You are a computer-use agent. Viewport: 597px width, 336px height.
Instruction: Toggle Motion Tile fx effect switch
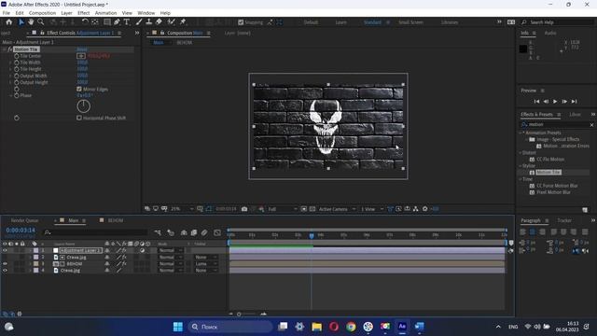(9, 49)
